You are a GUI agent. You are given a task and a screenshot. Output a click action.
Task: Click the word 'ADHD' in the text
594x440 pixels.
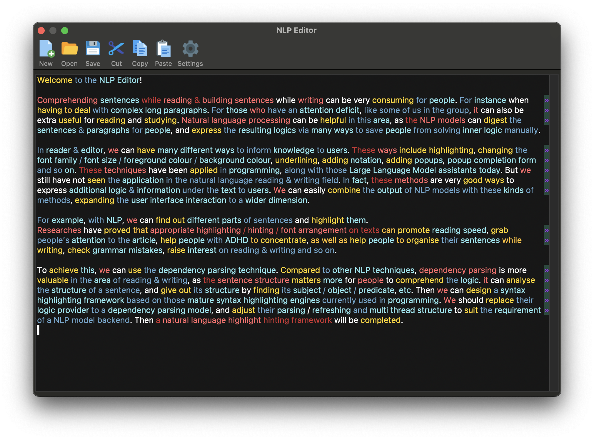(237, 240)
